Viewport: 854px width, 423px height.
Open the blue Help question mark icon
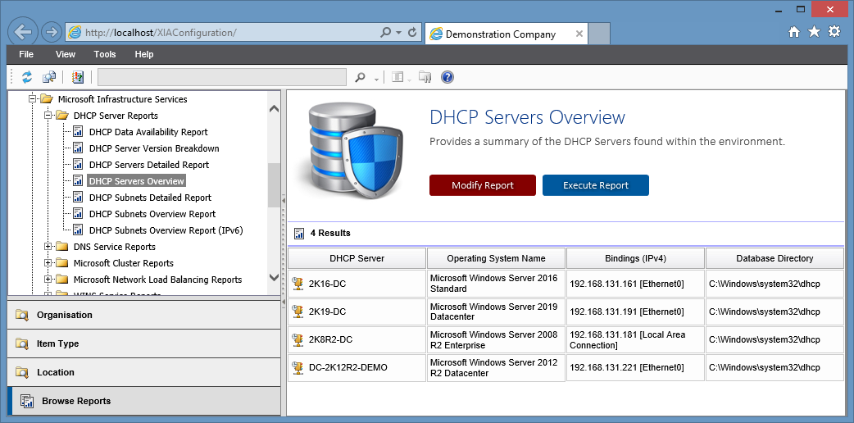[447, 77]
